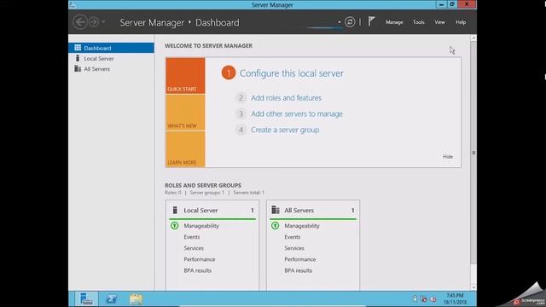546x307 pixels.
Task: Open Performance under All Servers
Action: coord(300,259)
